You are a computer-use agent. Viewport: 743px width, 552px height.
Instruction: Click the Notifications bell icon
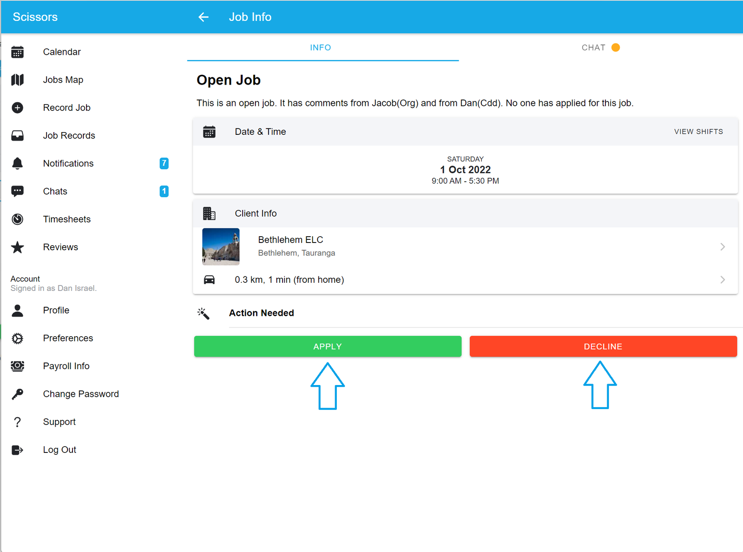(x=17, y=163)
